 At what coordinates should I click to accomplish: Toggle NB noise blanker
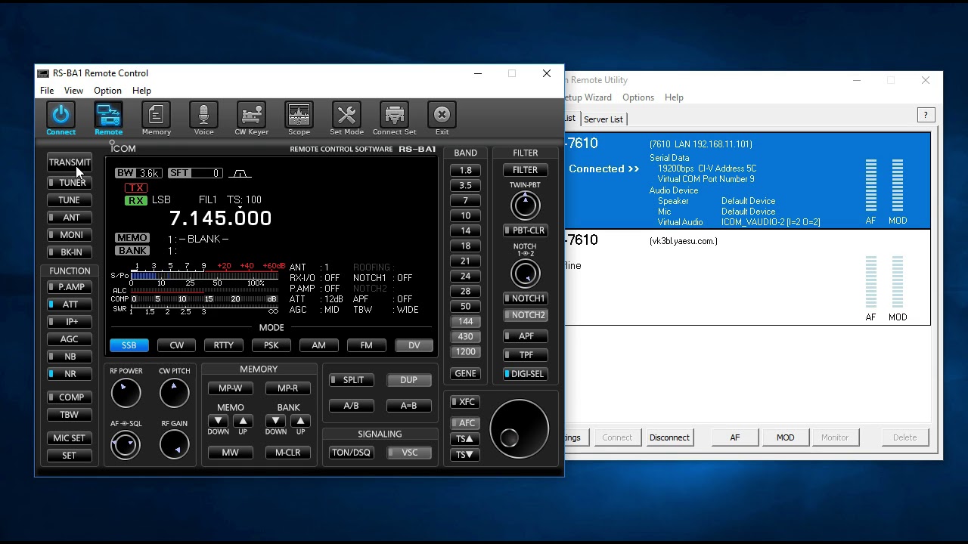pos(69,357)
